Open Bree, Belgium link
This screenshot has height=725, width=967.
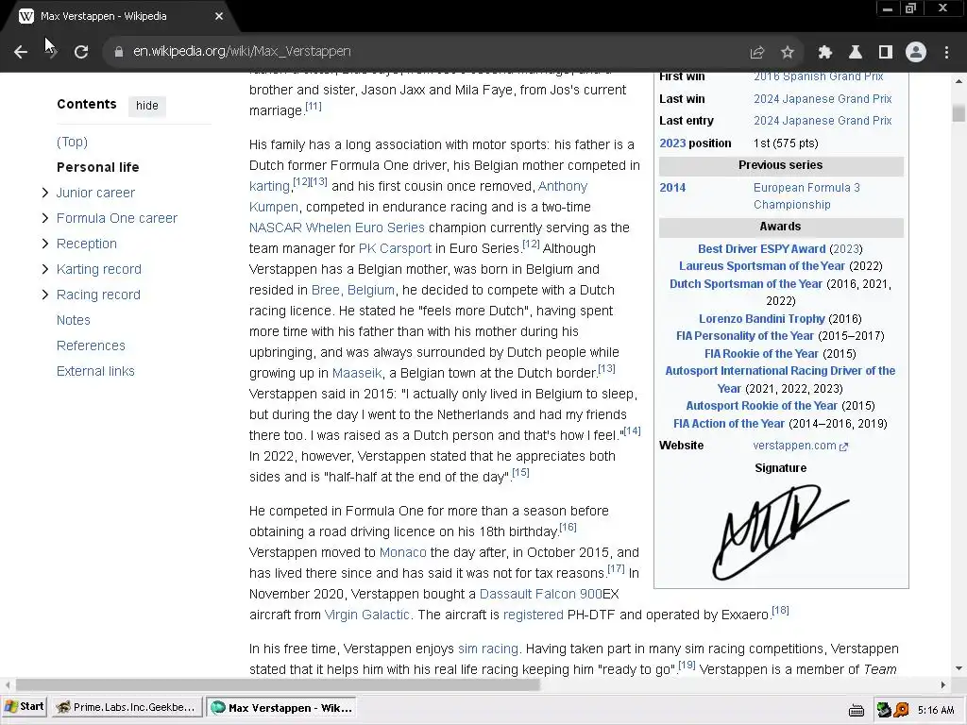353,290
